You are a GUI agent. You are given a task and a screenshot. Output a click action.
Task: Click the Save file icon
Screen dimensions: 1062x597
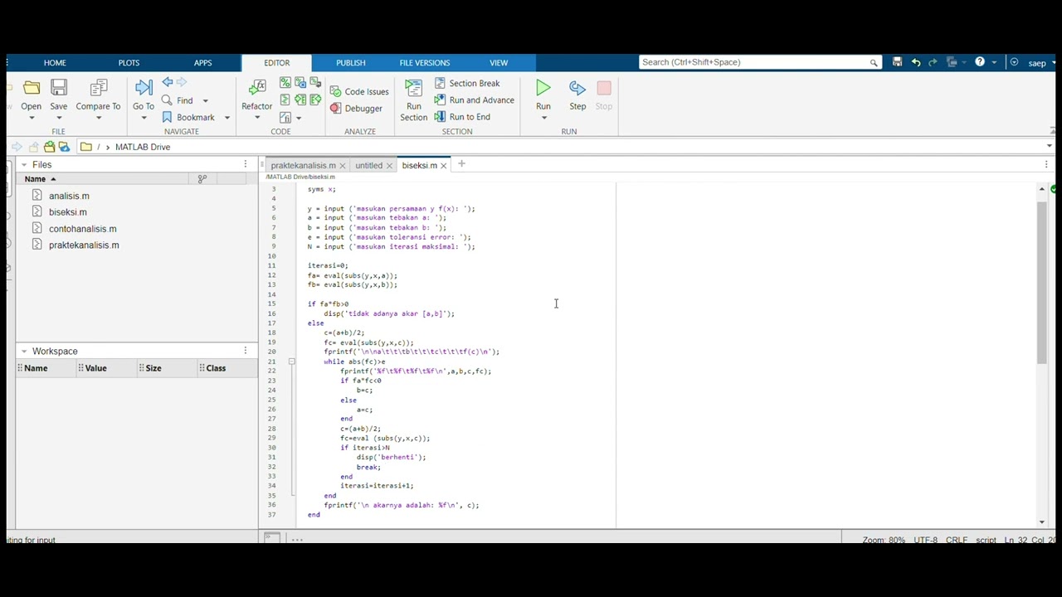tap(58, 88)
